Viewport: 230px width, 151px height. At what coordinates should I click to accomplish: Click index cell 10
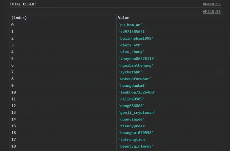pos(63,92)
